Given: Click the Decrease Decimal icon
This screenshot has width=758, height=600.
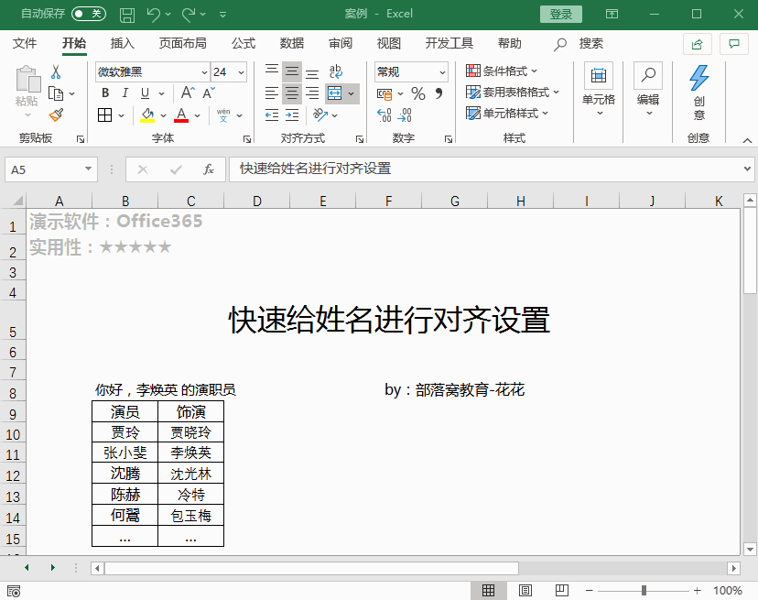Looking at the screenshot, I should [404, 115].
